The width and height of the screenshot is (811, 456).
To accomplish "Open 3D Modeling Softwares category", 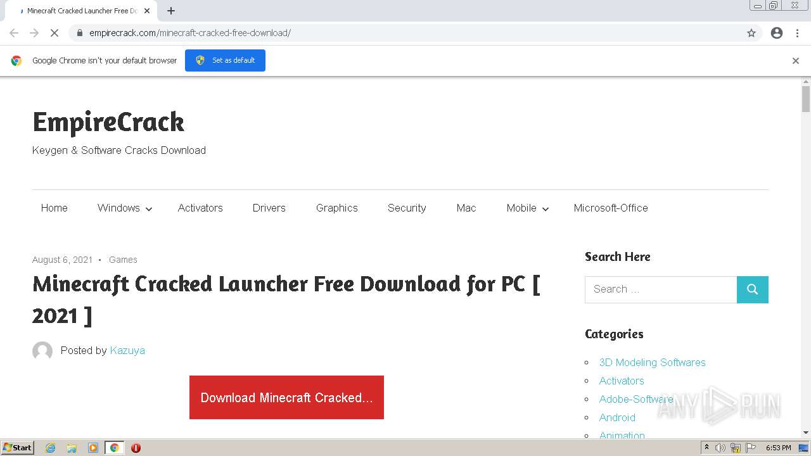I will tap(653, 362).
